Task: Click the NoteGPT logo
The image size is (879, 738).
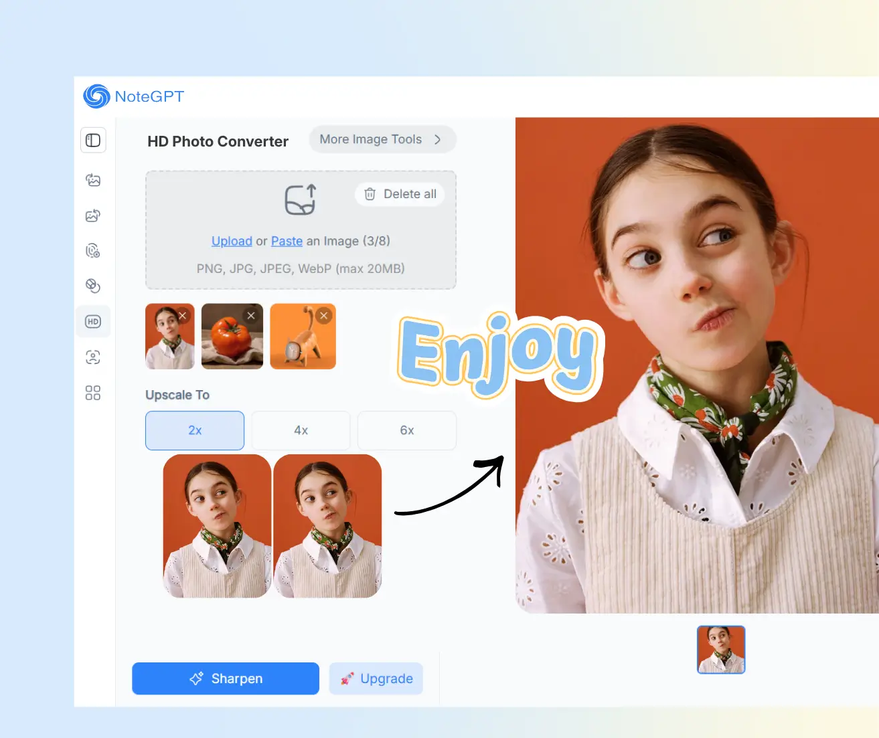Action: [x=133, y=96]
